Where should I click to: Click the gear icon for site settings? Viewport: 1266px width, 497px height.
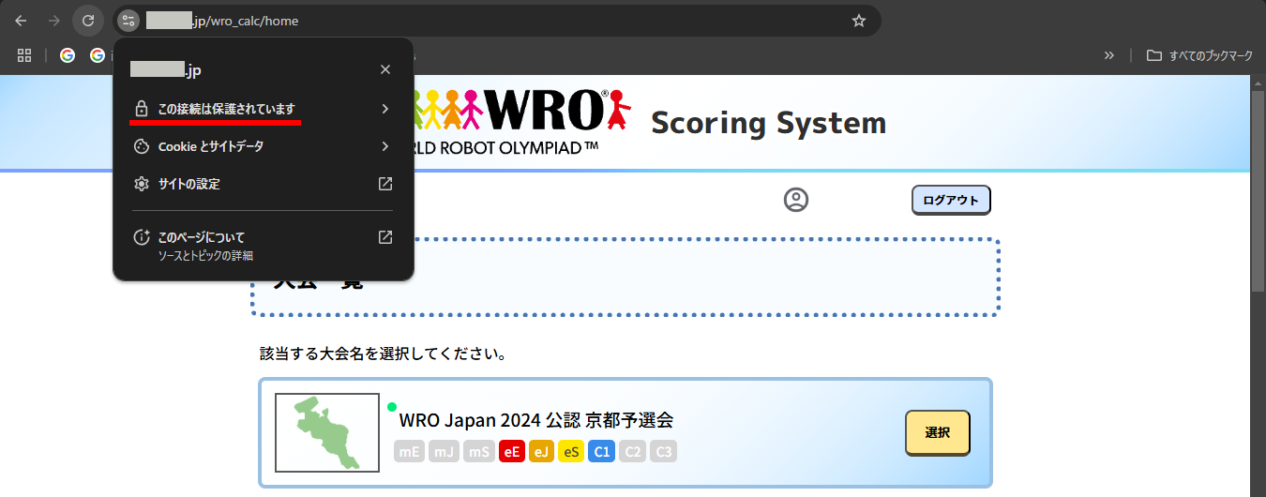pos(142,184)
